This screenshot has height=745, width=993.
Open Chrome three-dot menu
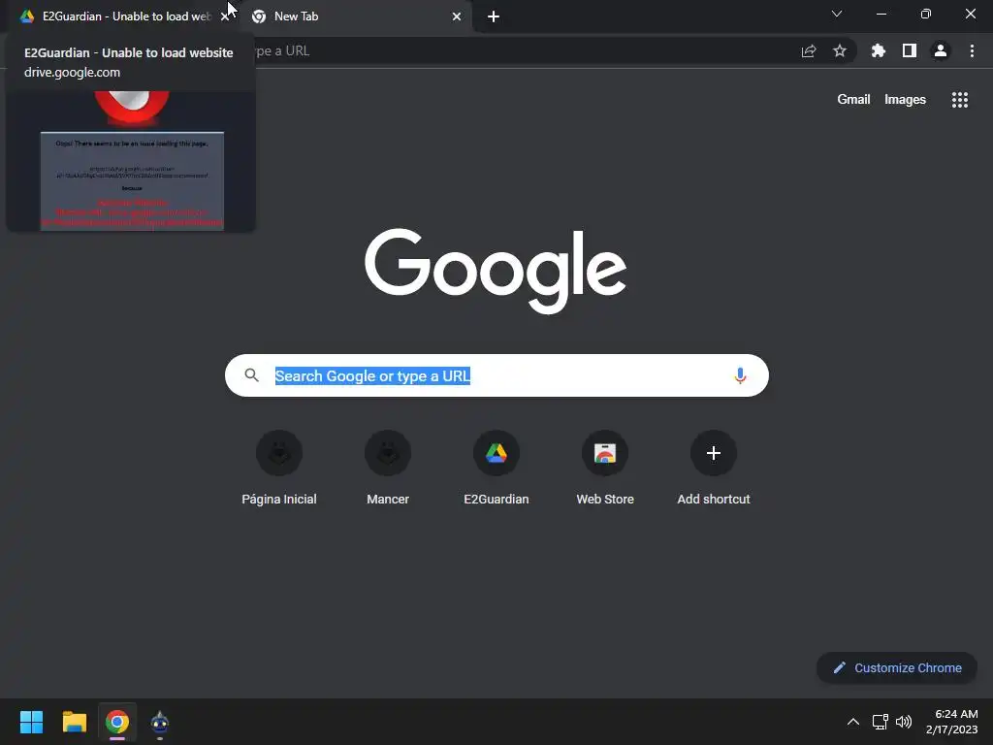[x=972, y=51]
